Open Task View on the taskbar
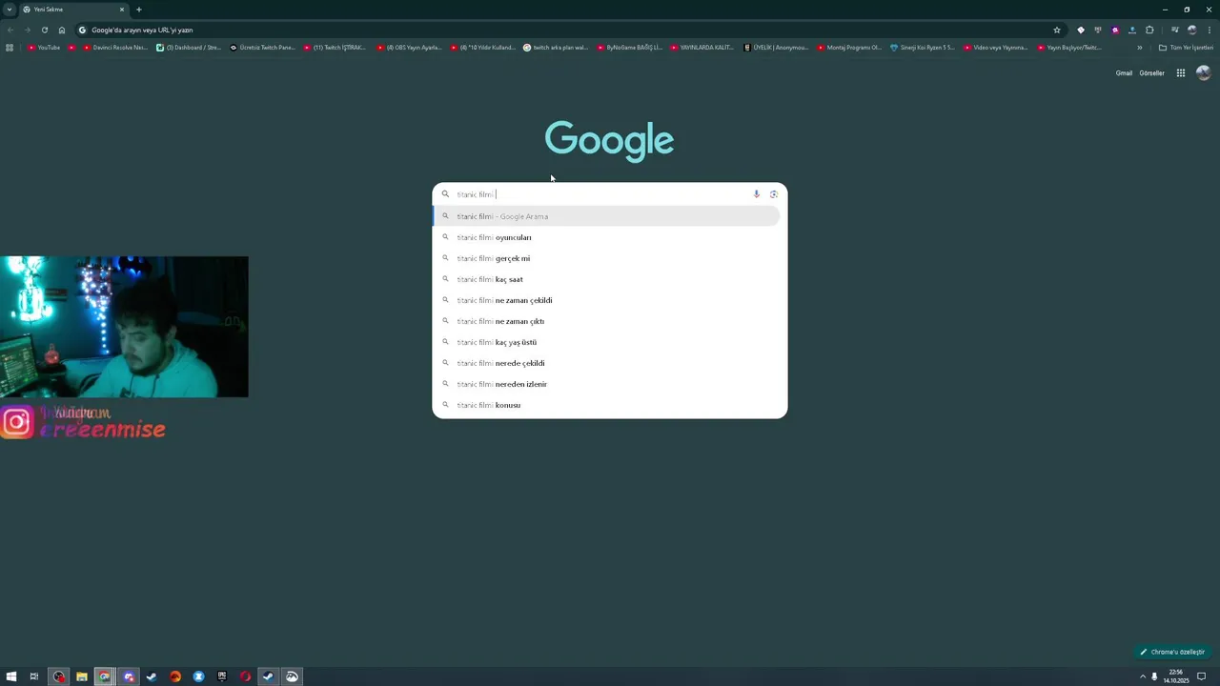 coord(34,676)
